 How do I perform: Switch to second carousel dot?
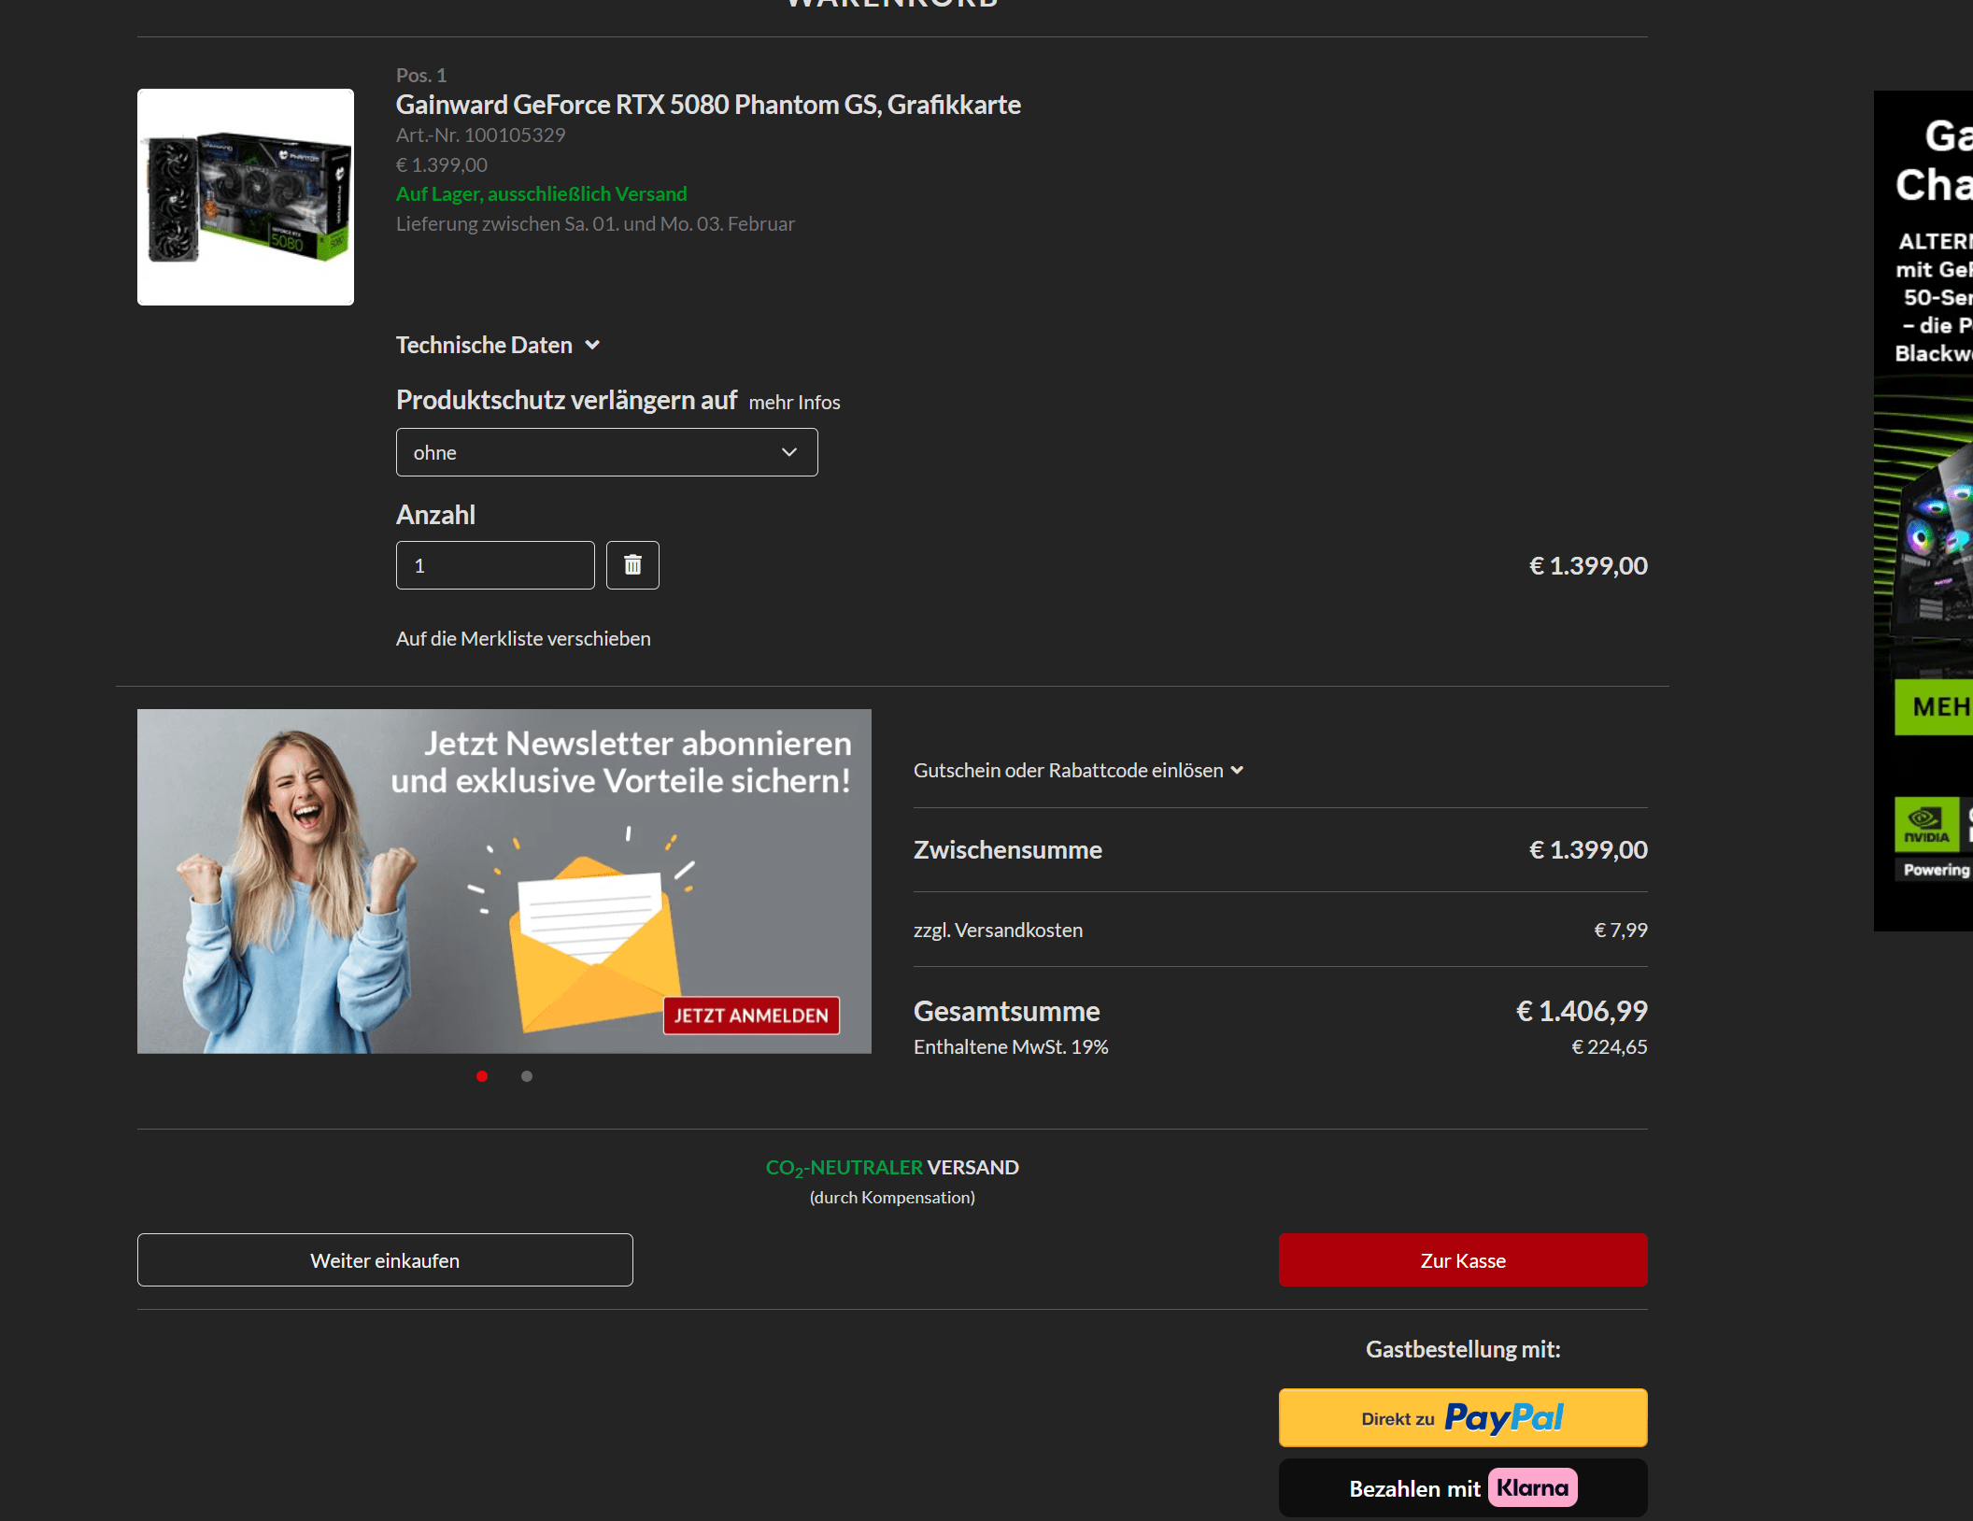coord(527,1076)
